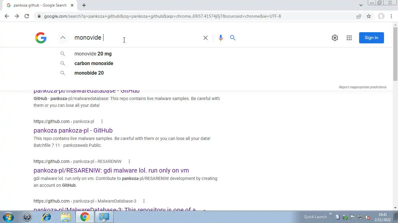
Task: Open the tab search dropdown
Action: tap(361, 5)
